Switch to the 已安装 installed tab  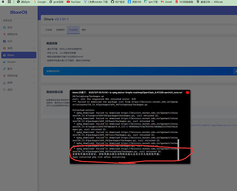coord(48,29)
